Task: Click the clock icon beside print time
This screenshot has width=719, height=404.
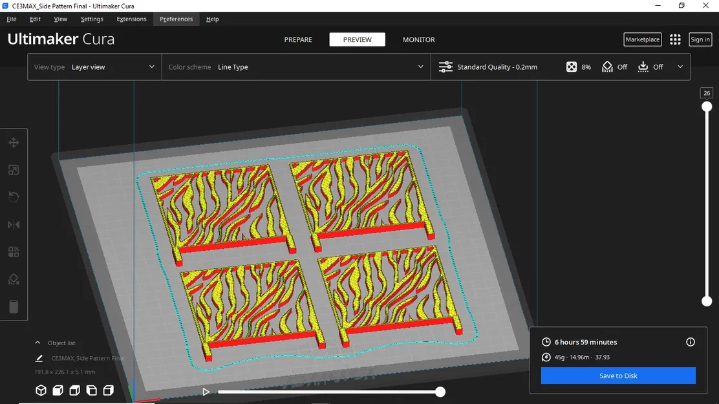Action: point(546,342)
